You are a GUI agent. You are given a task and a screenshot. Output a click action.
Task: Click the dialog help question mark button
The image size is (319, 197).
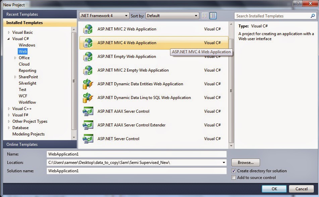[x=298, y=3]
